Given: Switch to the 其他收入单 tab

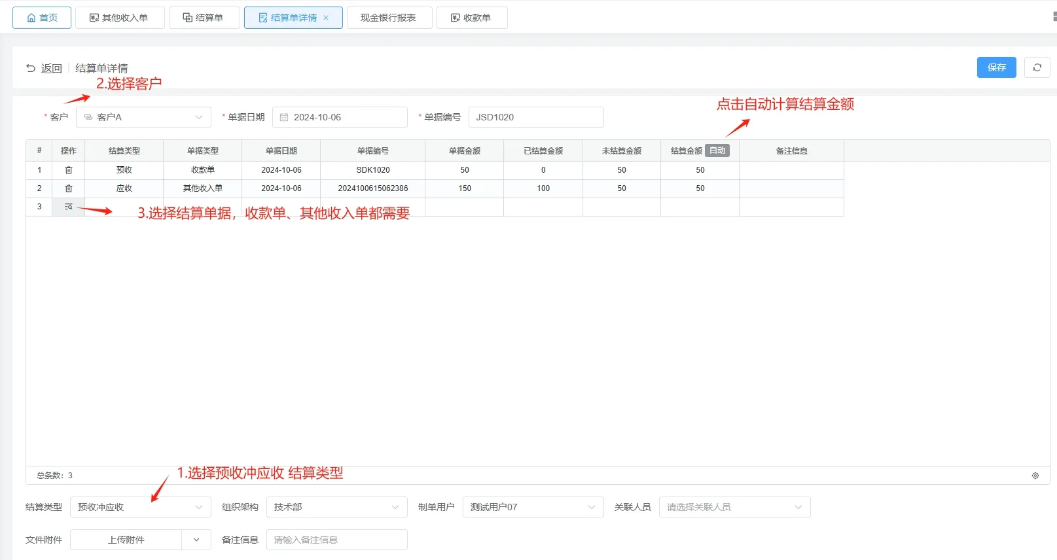Looking at the screenshot, I should pos(120,18).
